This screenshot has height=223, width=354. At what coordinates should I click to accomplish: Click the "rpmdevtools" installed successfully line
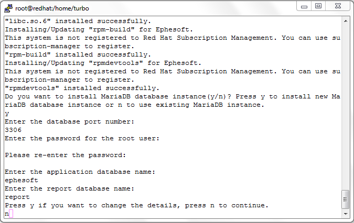[82, 88]
